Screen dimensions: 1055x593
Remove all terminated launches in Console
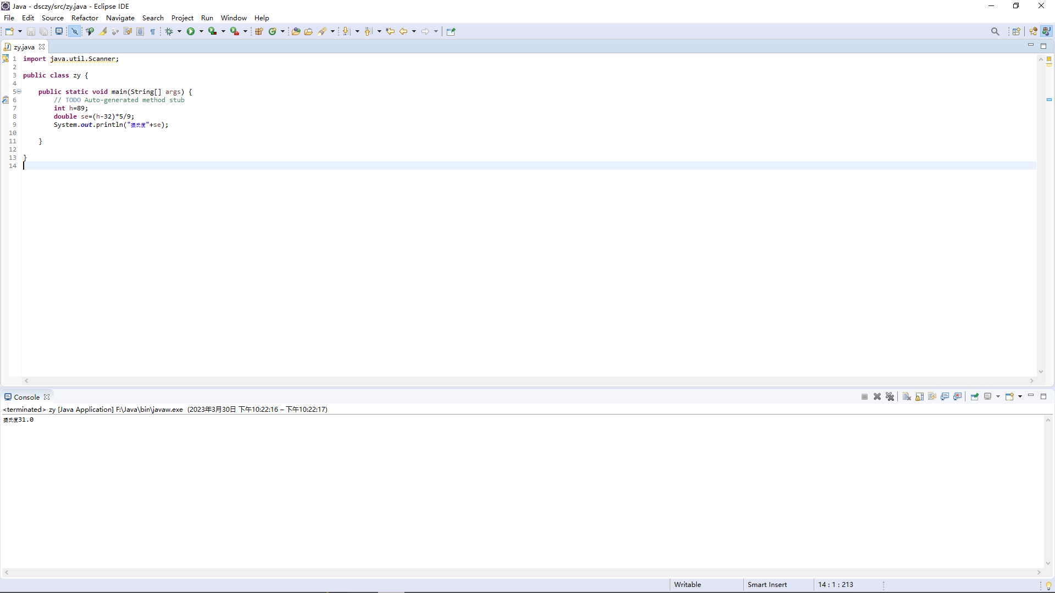890,397
